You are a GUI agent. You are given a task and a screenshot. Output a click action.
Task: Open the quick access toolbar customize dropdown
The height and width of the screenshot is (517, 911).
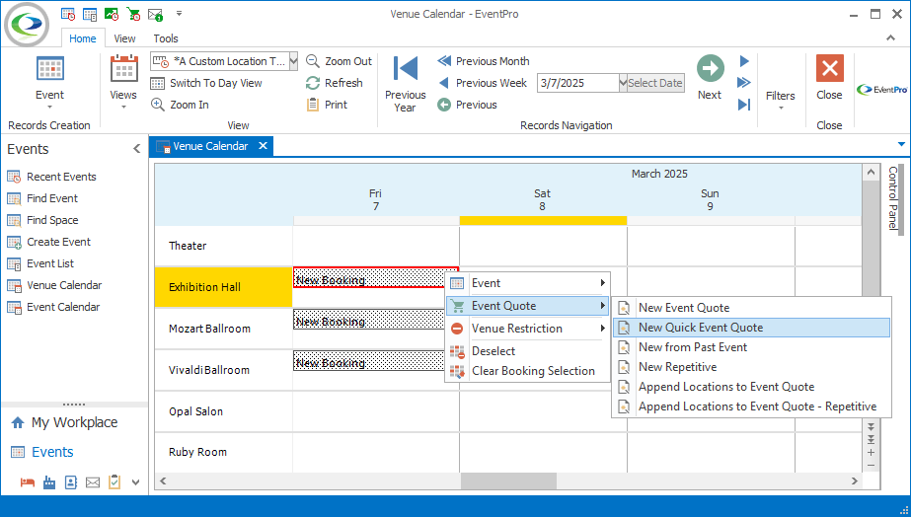(x=179, y=14)
